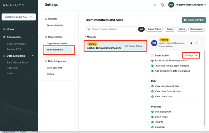The width and height of the screenshot is (209, 133).
Task: Click the Documents sparkle icon
Action: 4,37
